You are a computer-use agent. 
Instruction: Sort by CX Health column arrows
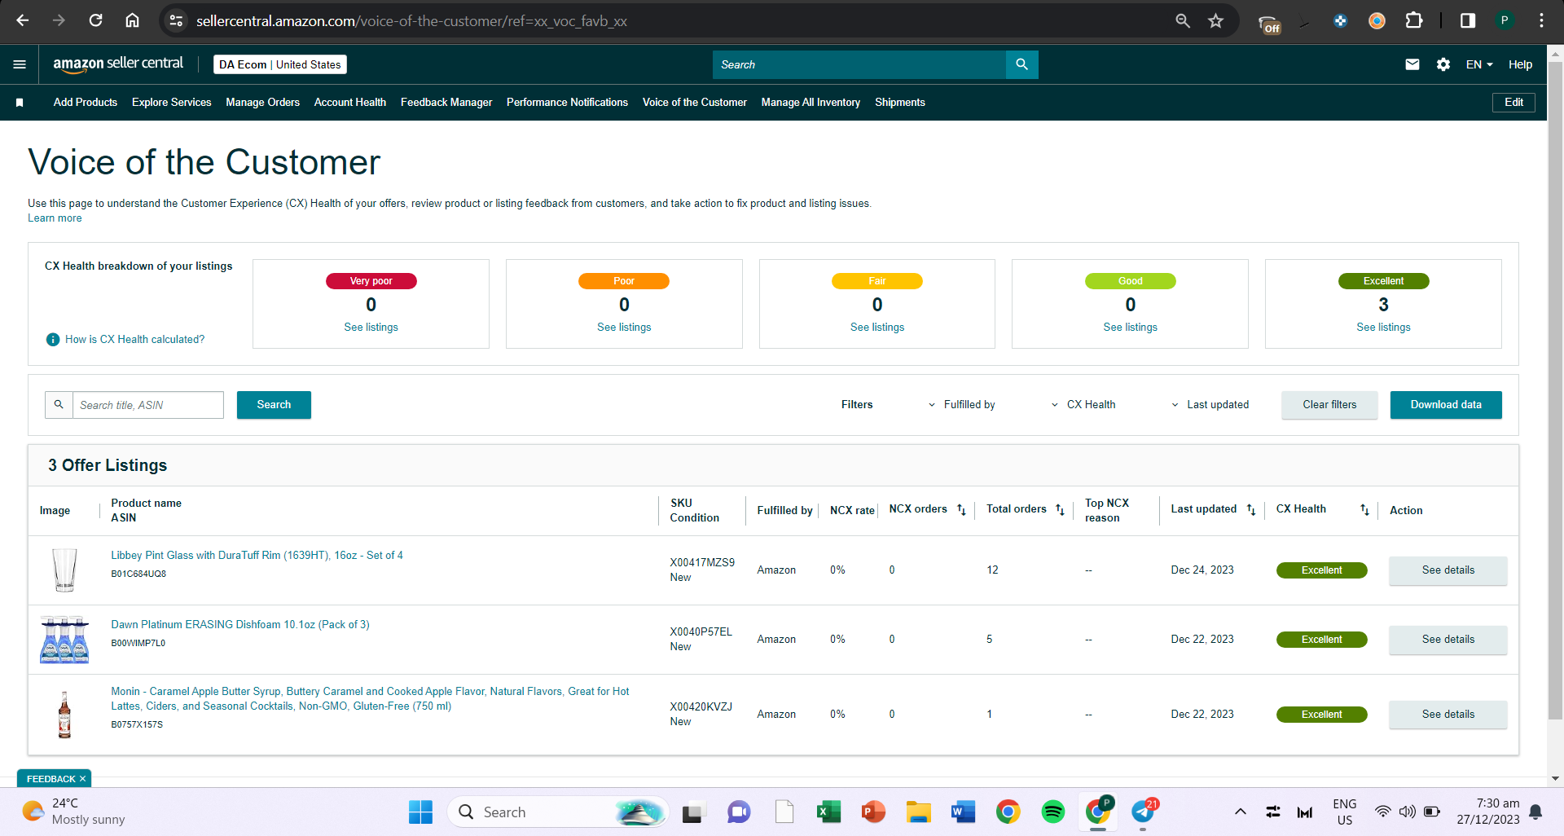click(x=1364, y=509)
